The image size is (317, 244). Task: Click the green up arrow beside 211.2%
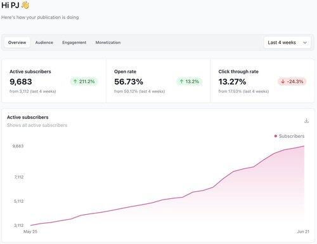click(x=75, y=81)
